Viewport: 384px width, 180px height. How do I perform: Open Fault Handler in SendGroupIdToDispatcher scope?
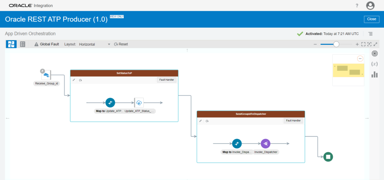(294, 121)
